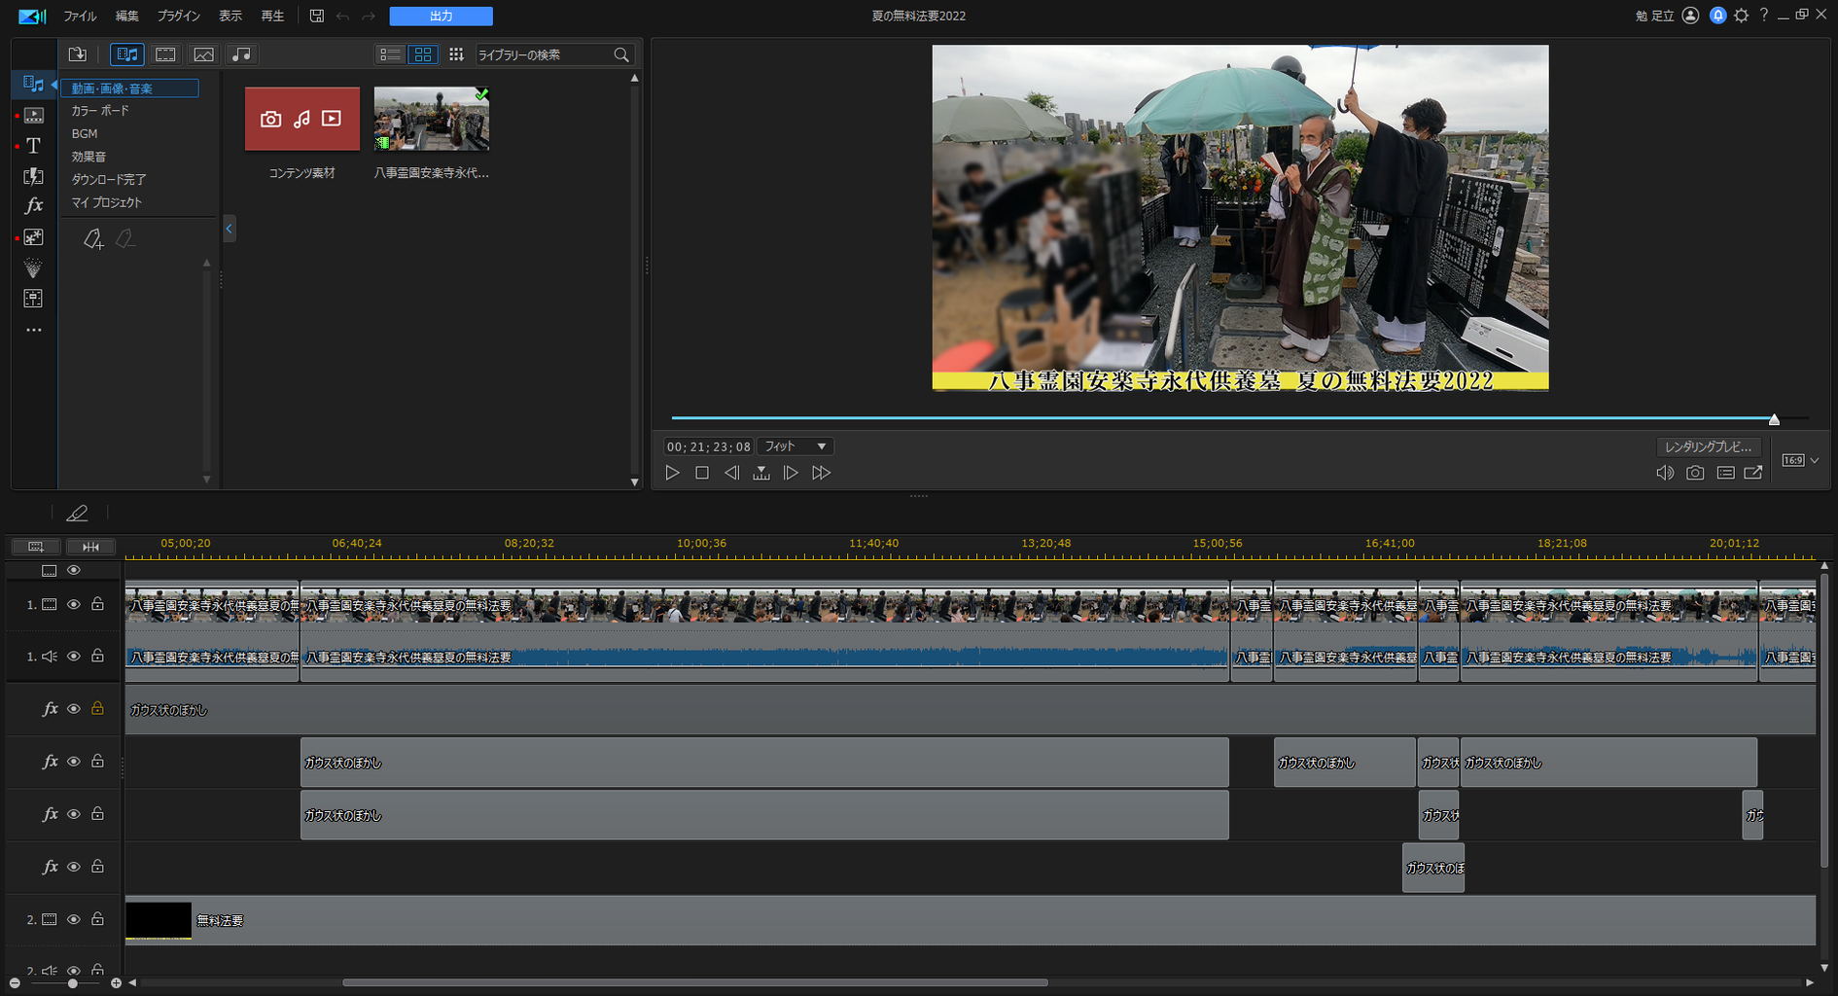
Task: Open the track manager above track headers
Action: pos(36,547)
